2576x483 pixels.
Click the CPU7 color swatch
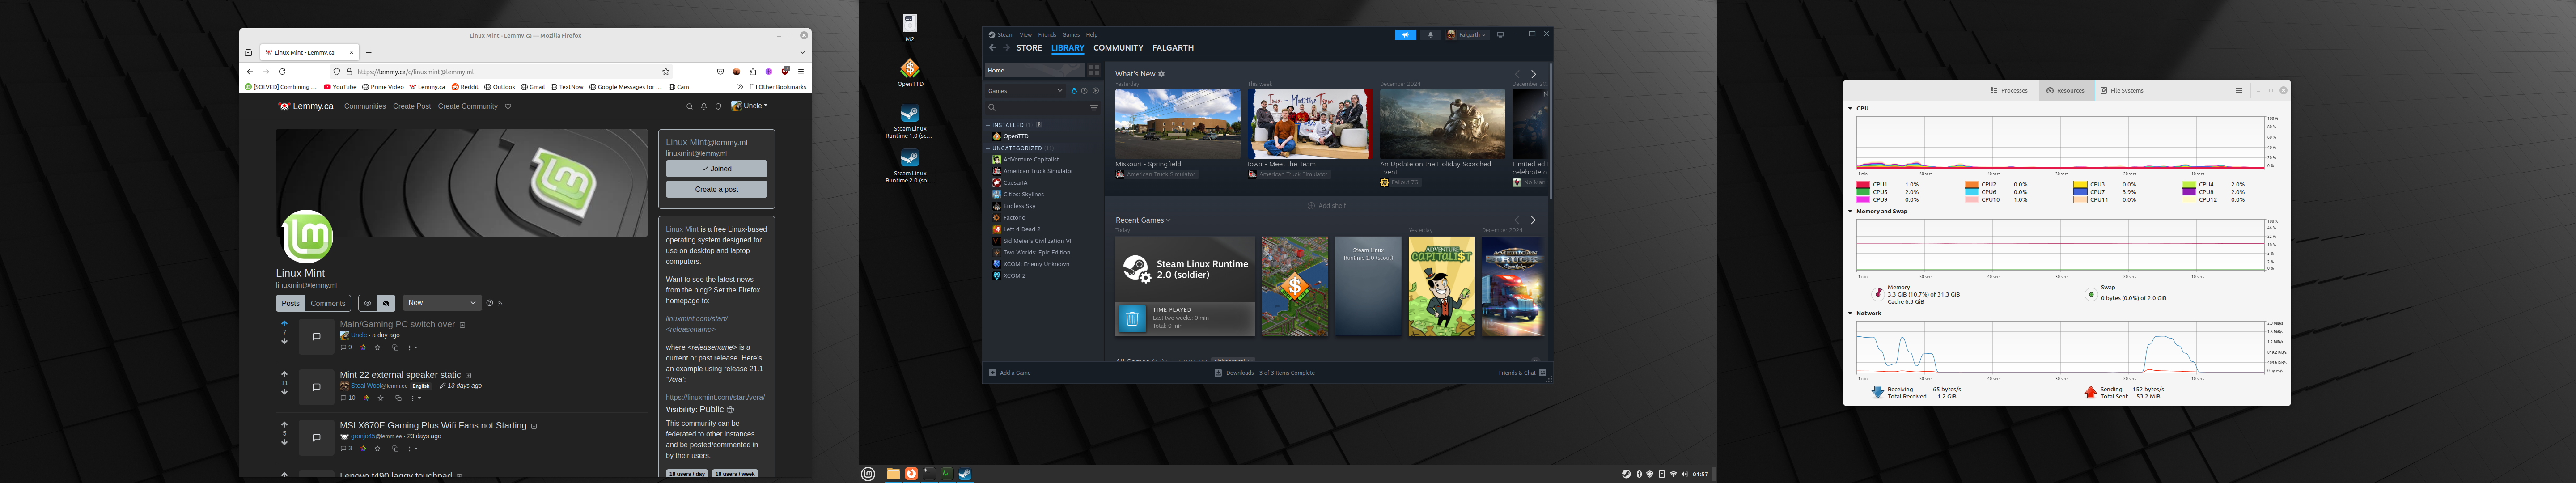tap(2079, 192)
